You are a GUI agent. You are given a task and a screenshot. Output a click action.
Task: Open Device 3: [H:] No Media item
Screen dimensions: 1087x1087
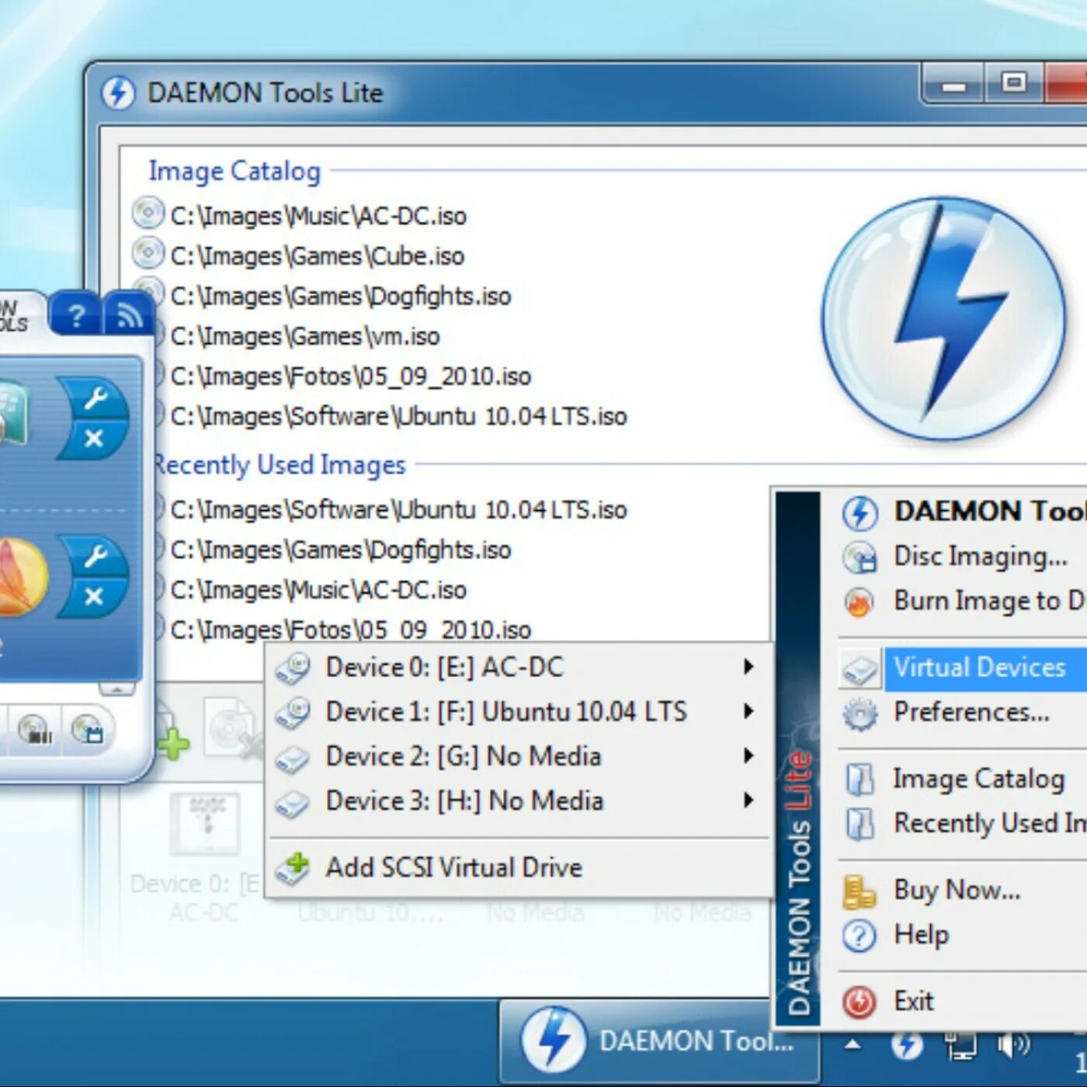(x=519, y=800)
